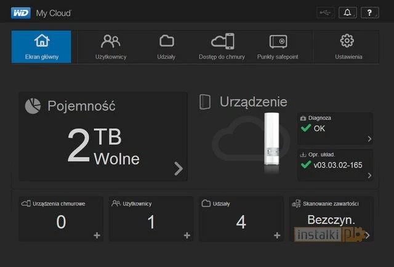Open the USB devices icon

pyautogui.click(x=326, y=12)
